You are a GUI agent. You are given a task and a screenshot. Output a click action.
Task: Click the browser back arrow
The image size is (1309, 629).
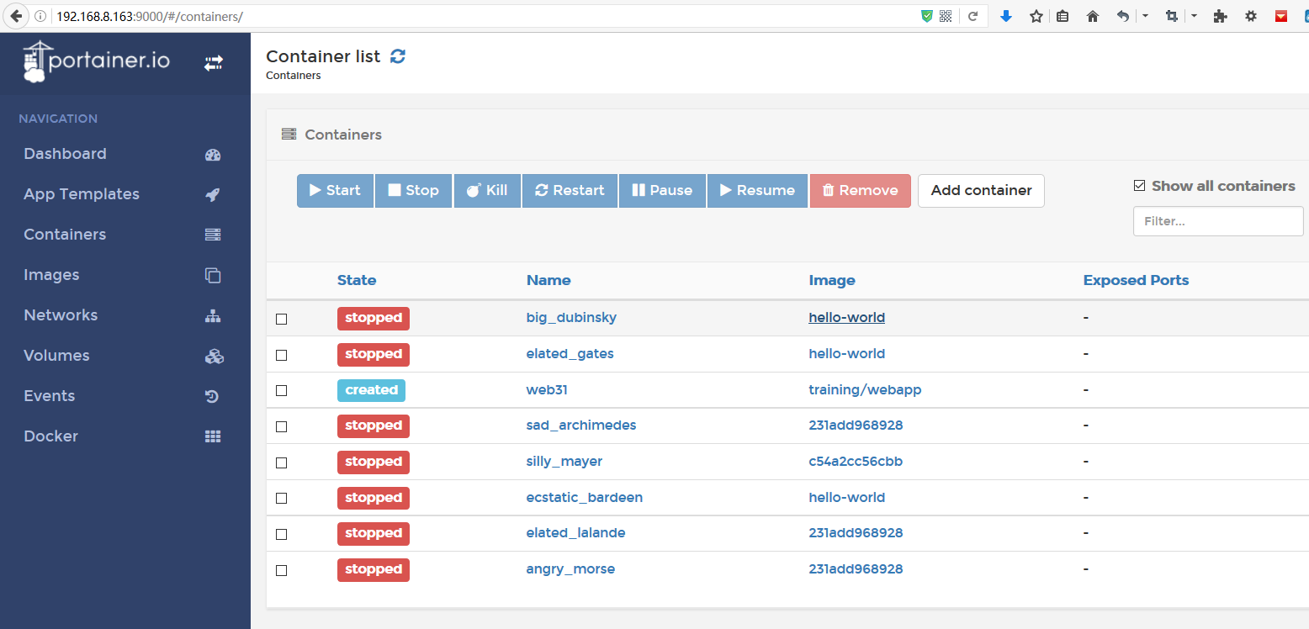point(16,16)
